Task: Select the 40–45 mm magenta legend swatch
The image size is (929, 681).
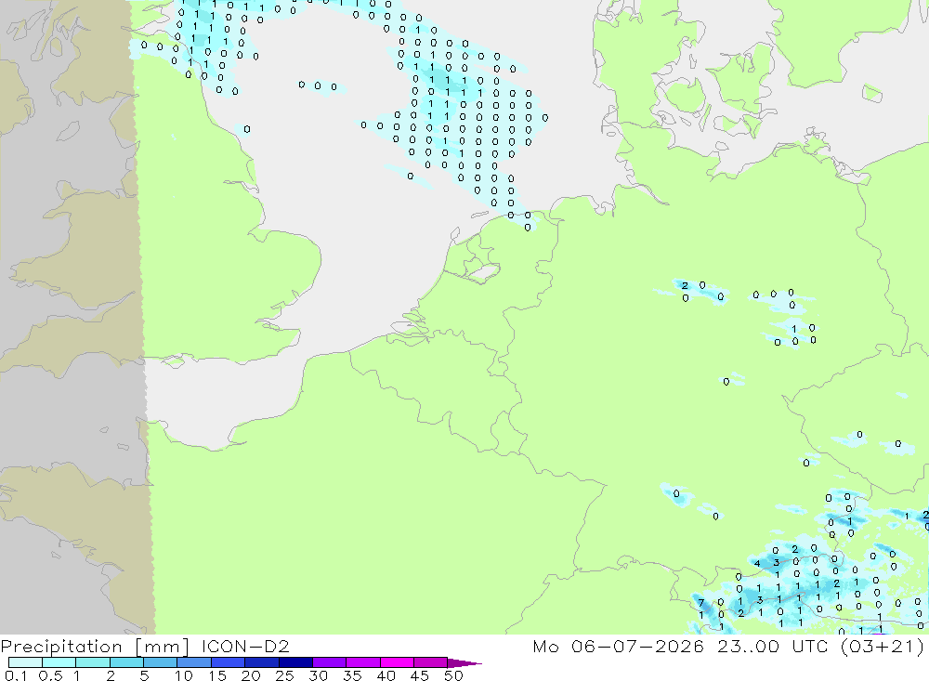Action: click(397, 662)
